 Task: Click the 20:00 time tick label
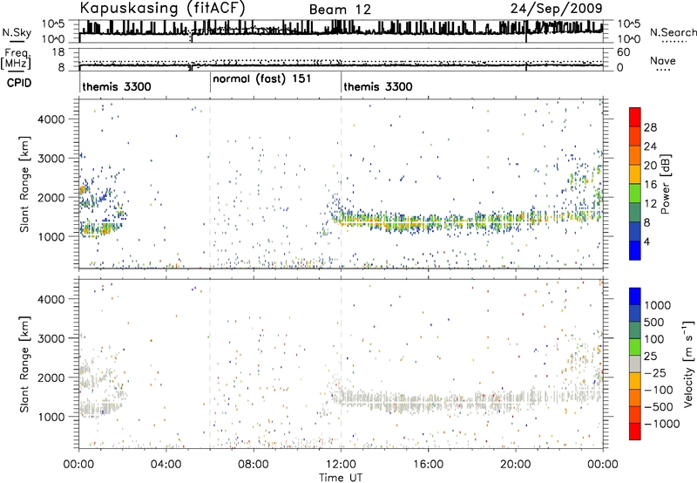pyautogui.click(x=516, y=465)
